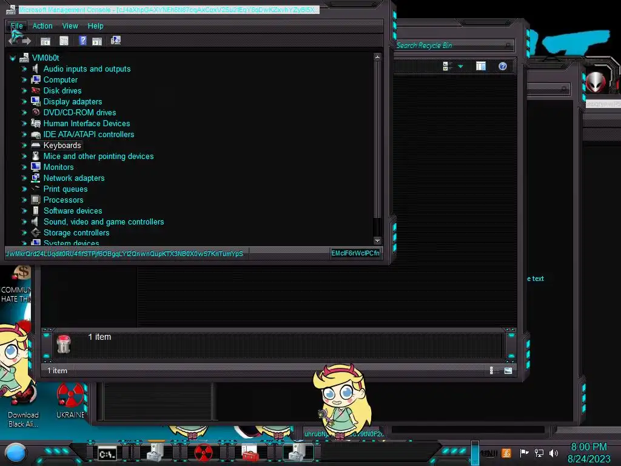Viewport: 621px width, 466px height.
Task: Open the Command Prompt taskbar button
Action: pos(107,453)
